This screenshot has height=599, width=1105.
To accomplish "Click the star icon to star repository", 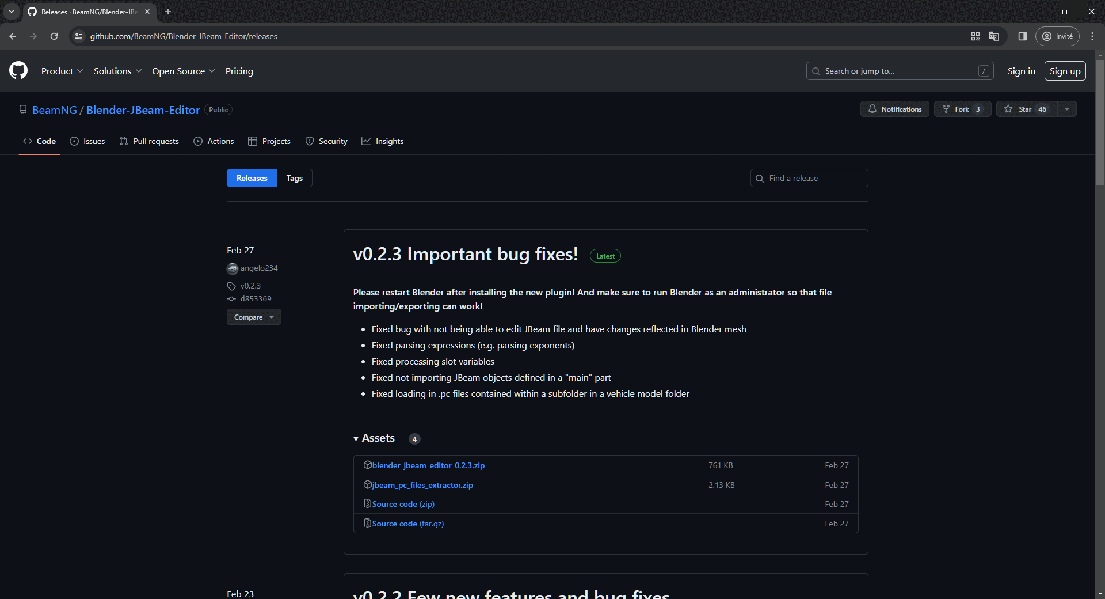I will (x=1008, y=109).
